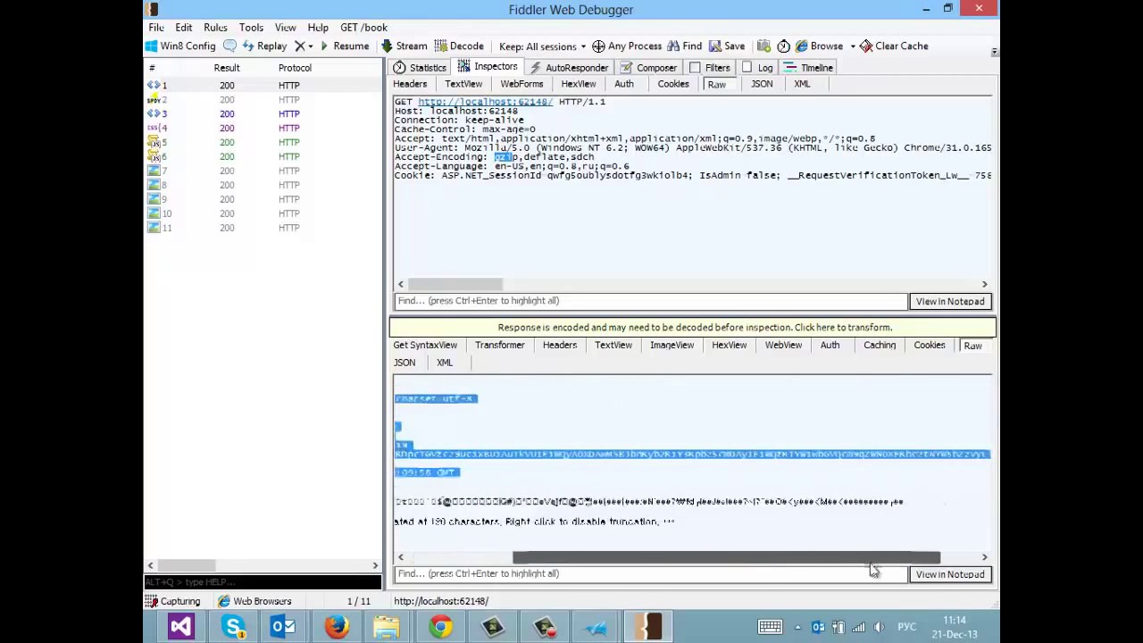
Task: Toggle the Filters tab checkbox
Action: (695, 68)
